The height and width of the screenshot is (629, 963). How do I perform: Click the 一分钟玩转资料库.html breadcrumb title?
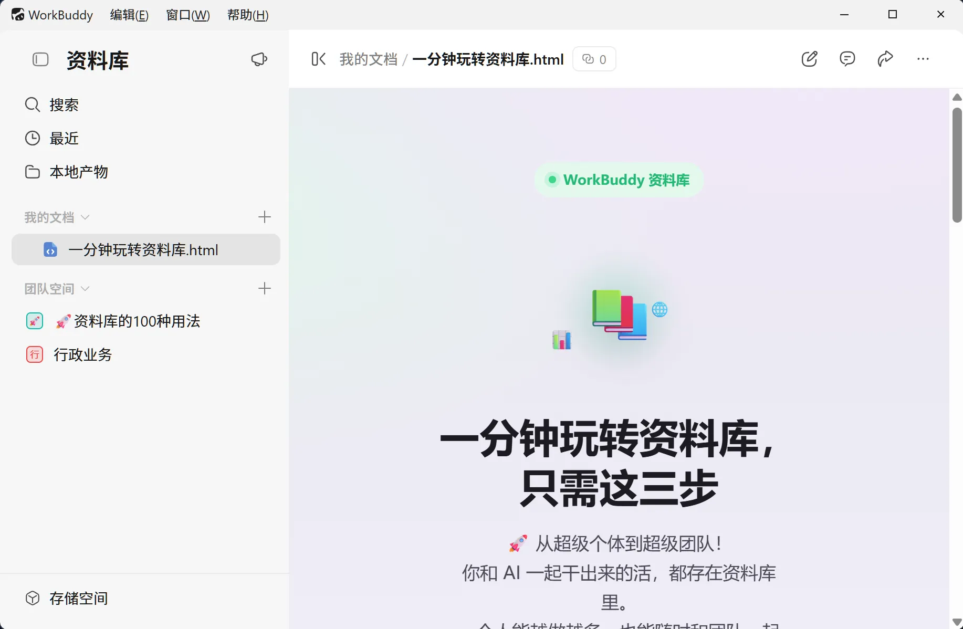pyautogui.click(x=488, y=59)
